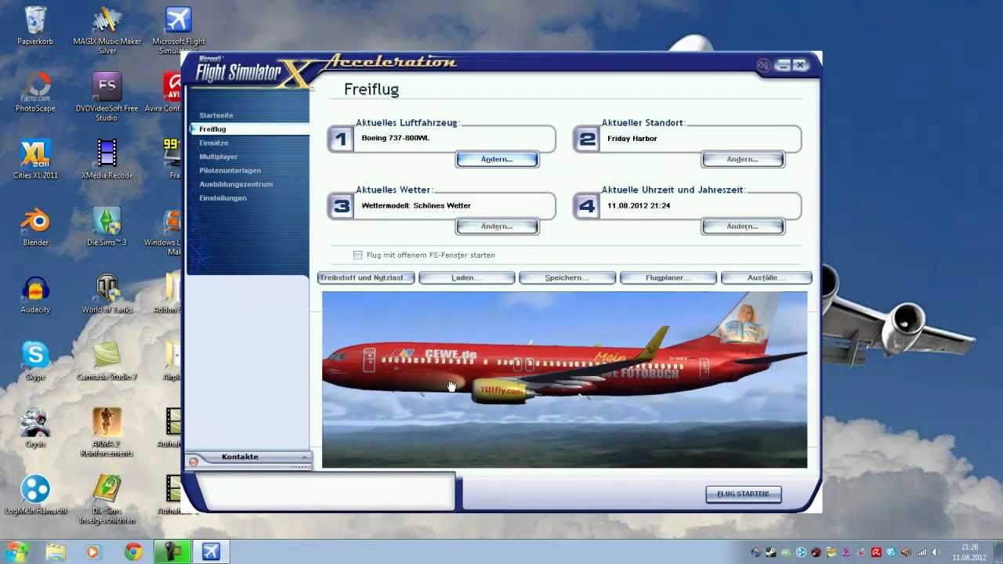Click the red Avira tray icon

(876, 552)
